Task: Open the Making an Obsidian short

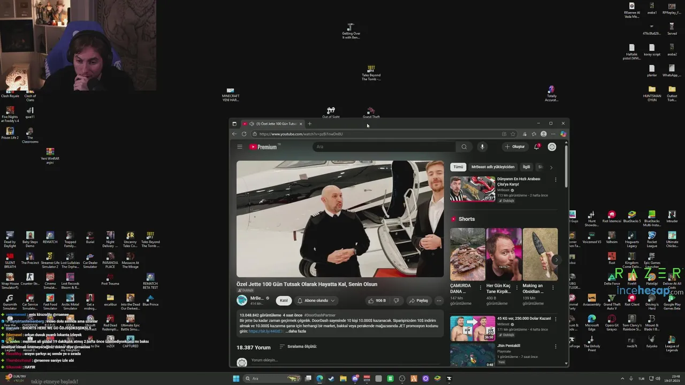Action: (540, 255)
